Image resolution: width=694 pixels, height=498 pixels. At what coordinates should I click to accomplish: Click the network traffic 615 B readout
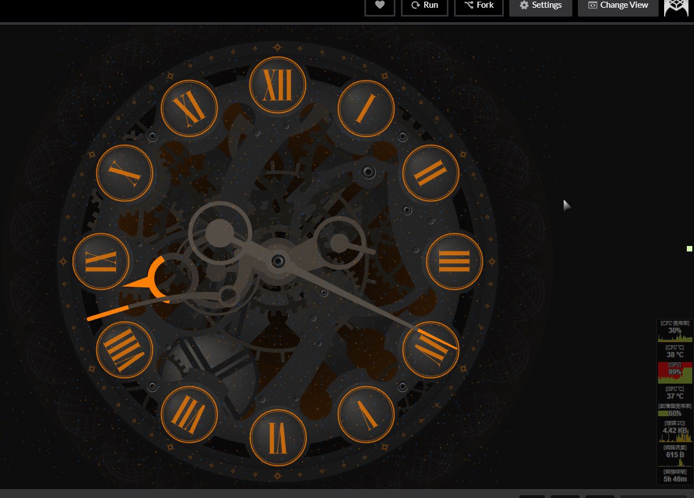pos(675,455)
